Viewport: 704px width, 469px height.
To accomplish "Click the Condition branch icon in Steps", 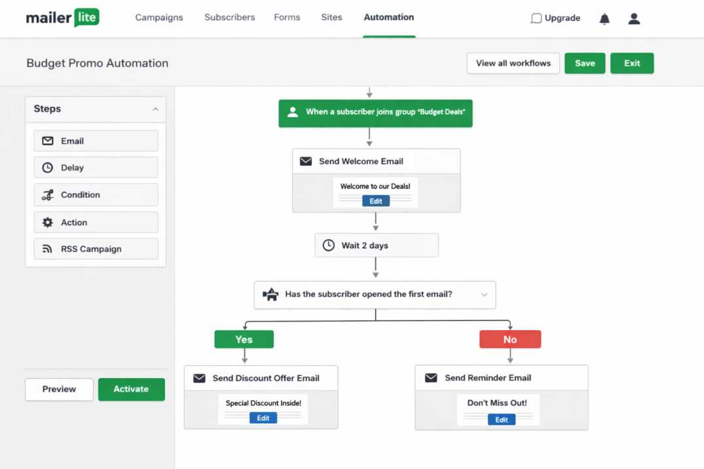I will click(48, 195).
